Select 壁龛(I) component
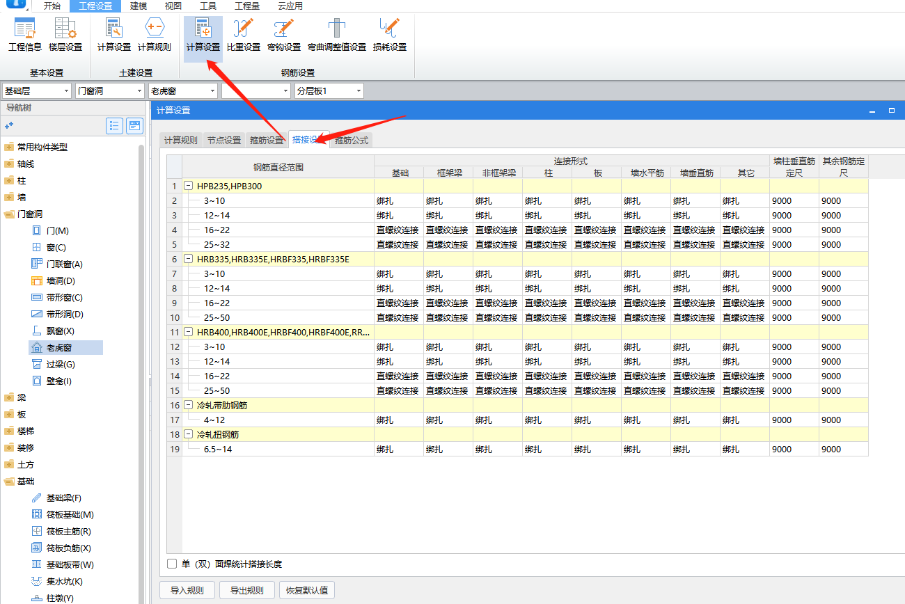This screenshot has height=604, width=905. tap(52, 381)
